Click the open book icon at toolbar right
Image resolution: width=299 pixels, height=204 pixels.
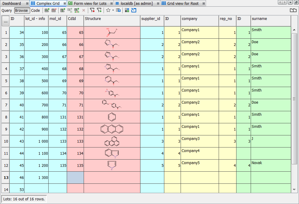coord(293,10)
